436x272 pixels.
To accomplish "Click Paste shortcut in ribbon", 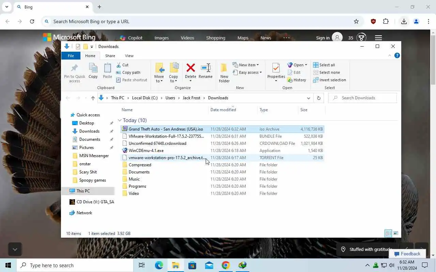I will pos(131,80).
